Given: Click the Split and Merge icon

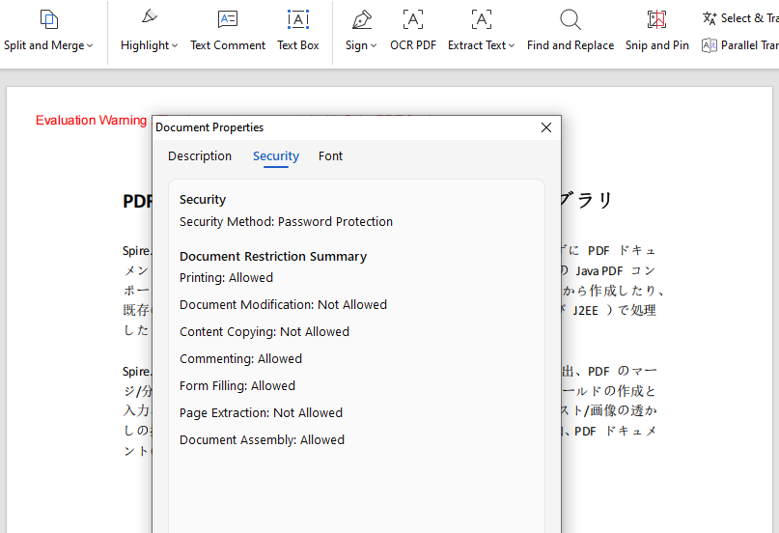Looking at the screenshot, I should (x=48, y=19).
